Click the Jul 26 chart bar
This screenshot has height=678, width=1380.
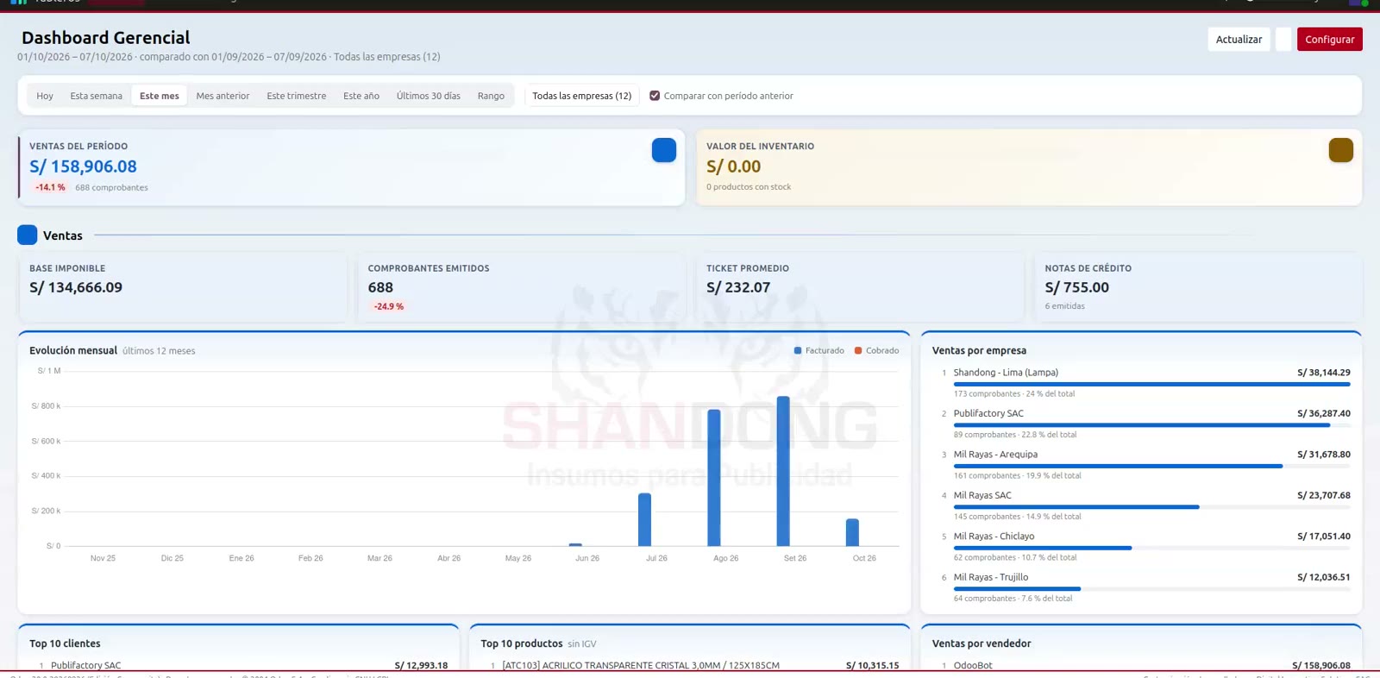[x=644, y=519]
